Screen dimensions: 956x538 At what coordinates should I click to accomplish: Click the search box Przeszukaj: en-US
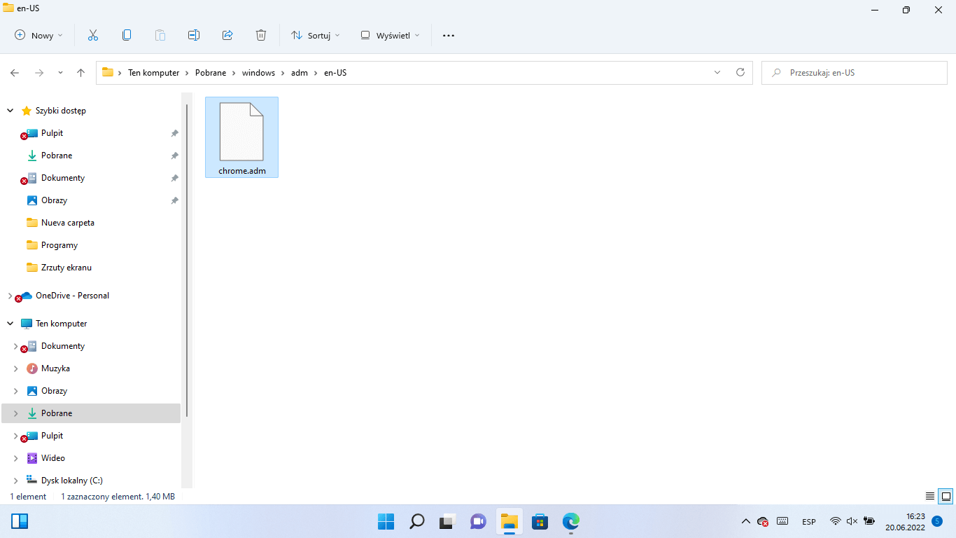coord(854,73)
